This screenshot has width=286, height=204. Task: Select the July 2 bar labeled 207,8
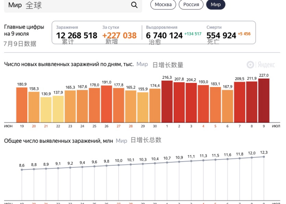[x=179, y=102]
